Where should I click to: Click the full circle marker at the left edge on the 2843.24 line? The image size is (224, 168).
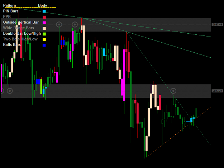pyautogui.click(x=10, y=91)
